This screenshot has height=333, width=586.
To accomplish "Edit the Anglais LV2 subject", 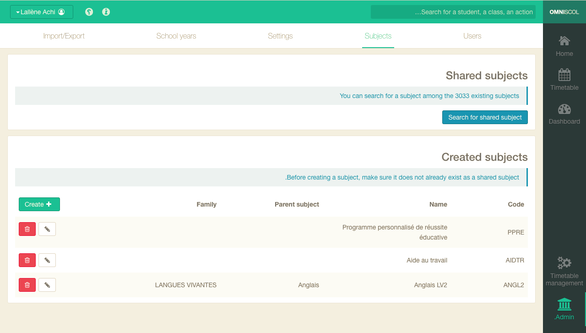I will (47, 285).
